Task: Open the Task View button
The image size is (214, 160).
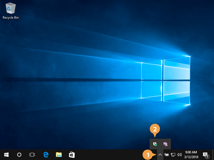Action: click(x=32, y=154)
